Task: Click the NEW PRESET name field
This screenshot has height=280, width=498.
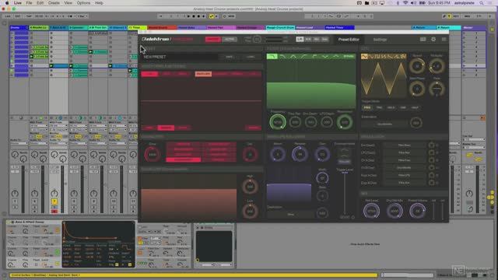Action: (x=180, y=57)
